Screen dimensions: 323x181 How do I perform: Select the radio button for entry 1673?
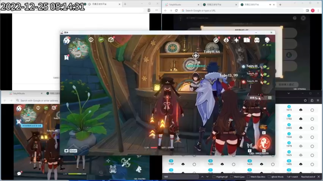[312, 110]
